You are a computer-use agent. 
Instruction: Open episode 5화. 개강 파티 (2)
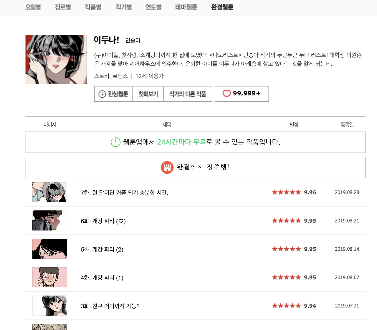click(x=102, y=249)
